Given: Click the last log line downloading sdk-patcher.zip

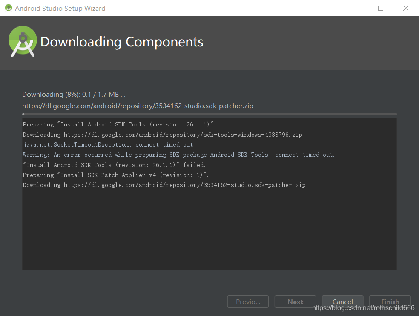Looking at the screenshot, I should coord(164,185).
